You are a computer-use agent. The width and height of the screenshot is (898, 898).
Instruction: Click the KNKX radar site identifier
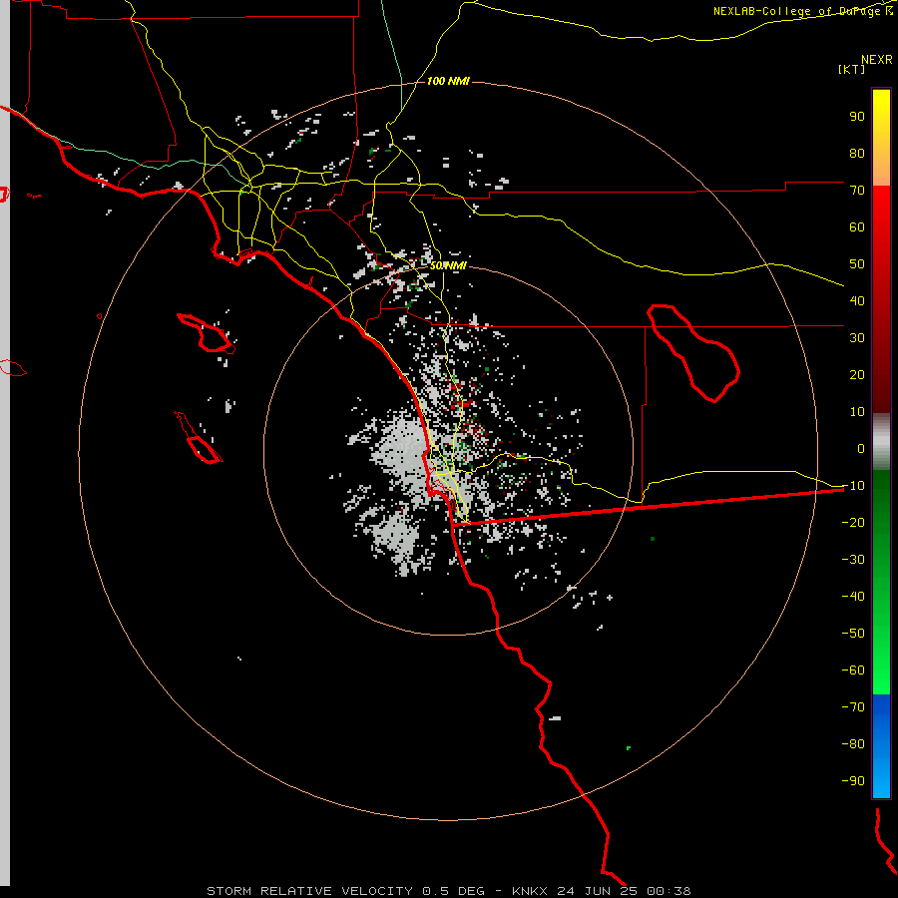pos(529,891)
